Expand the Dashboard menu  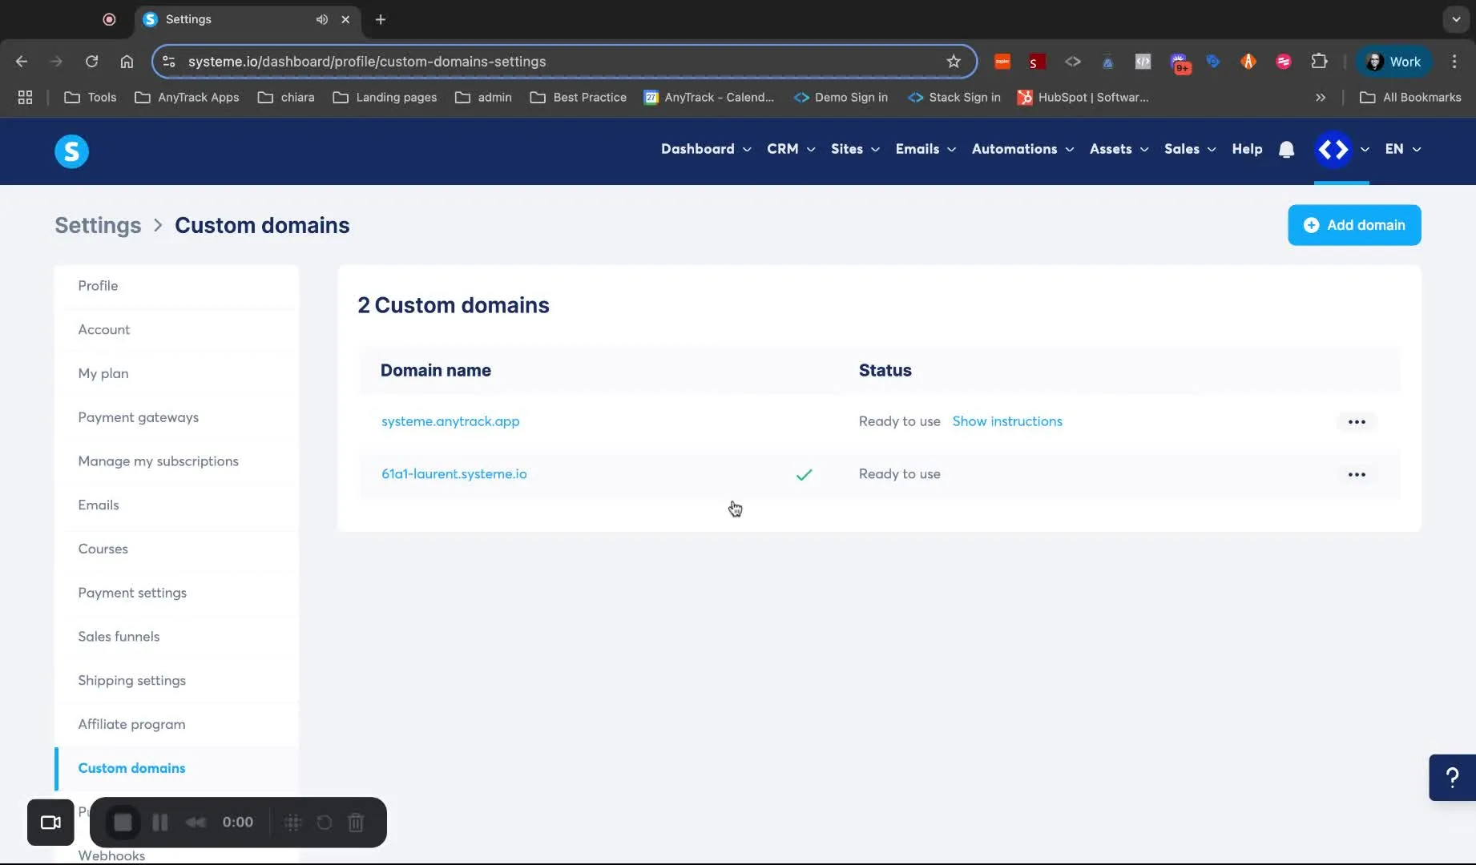pos(706,149)
